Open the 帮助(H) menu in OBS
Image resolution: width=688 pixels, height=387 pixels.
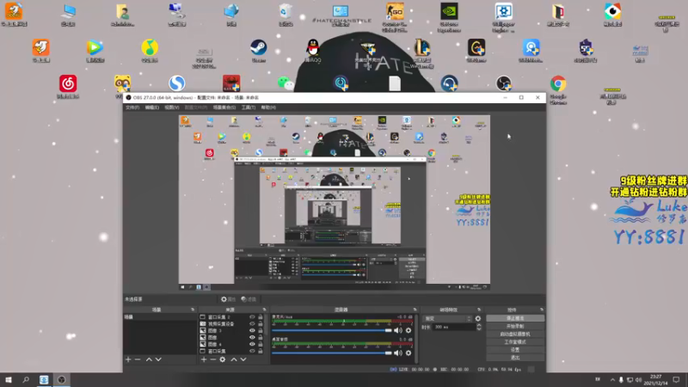point(268,107)
